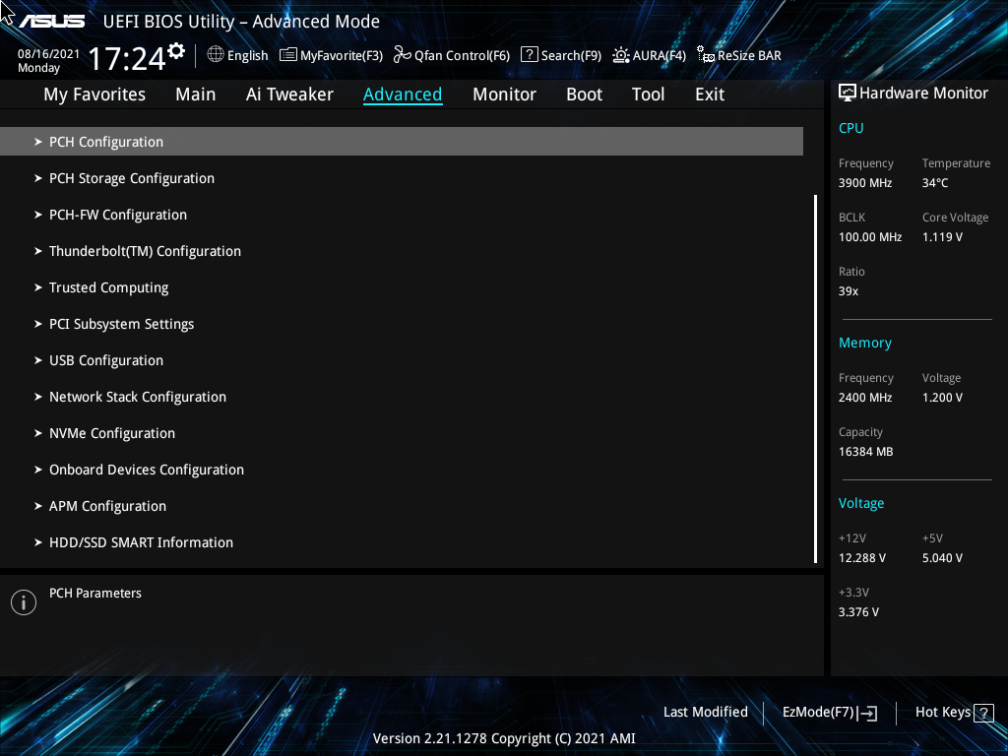This screenshot has width=1008, height=756.
Task: Click the CPU temperature value 34°C
Action: pyautogui.click(x=935, y=183)
